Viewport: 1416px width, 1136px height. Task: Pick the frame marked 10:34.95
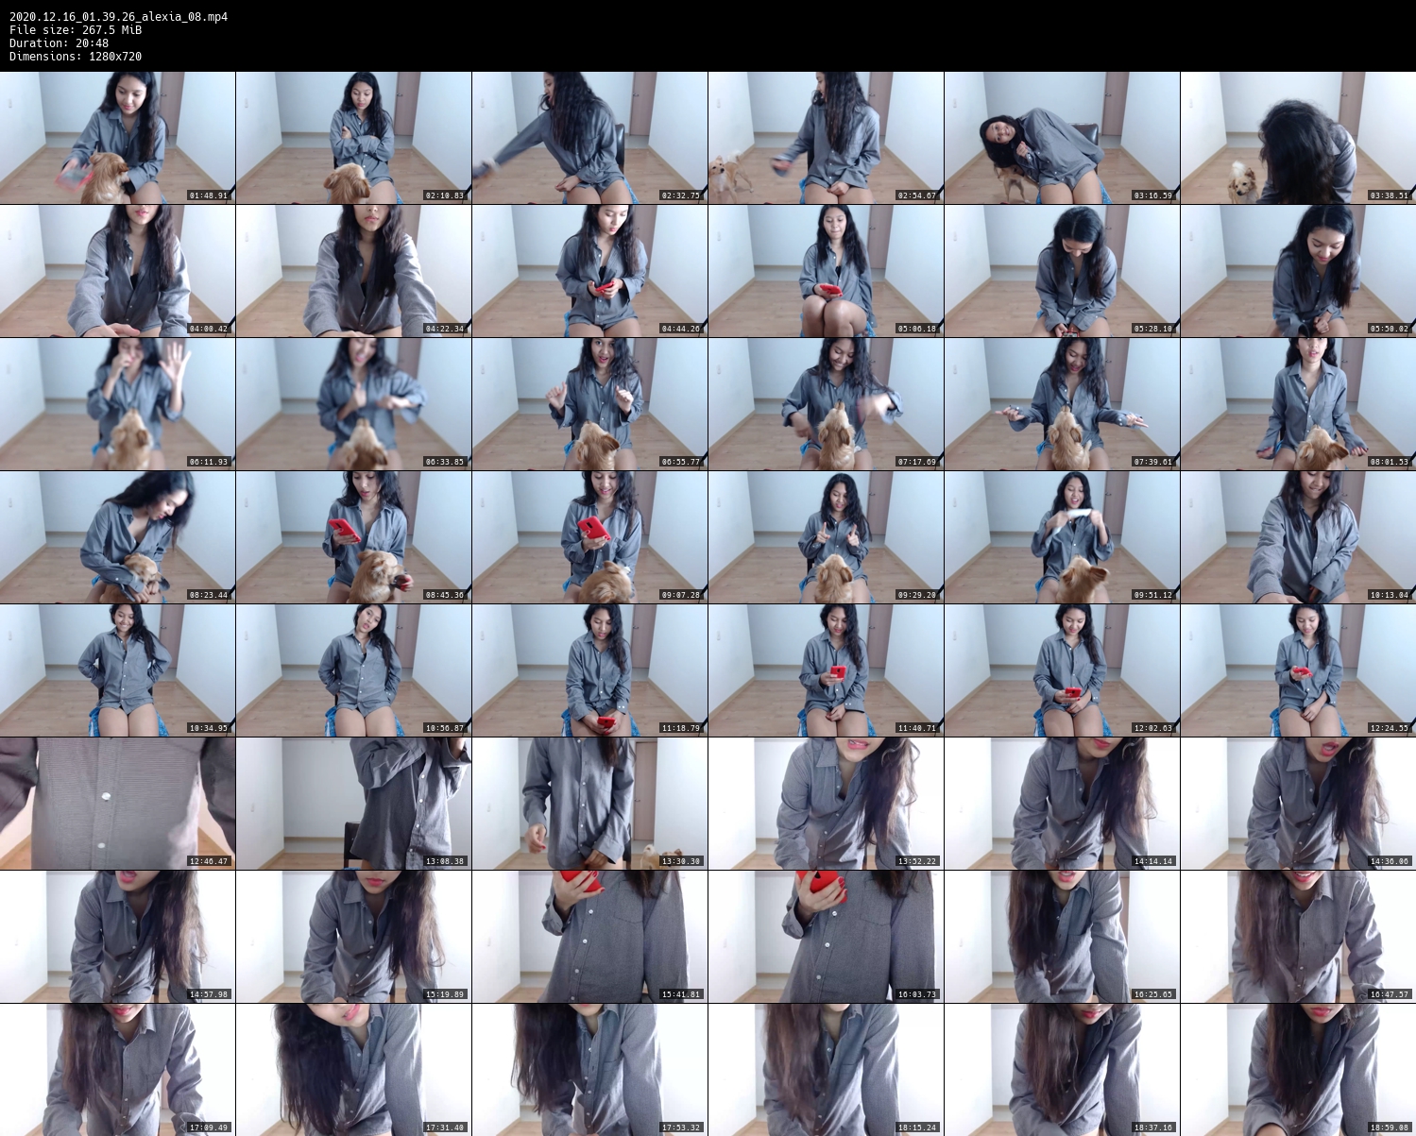(x=117, y=670)
